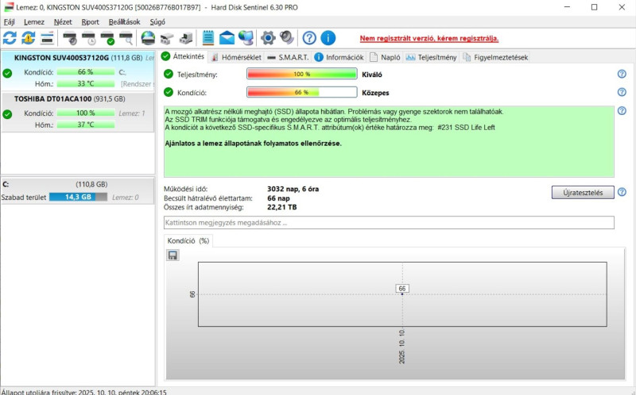Screen dimensions: 636x395
Task: Click the question mark help toolbar icon
Action: coord(309,38)
